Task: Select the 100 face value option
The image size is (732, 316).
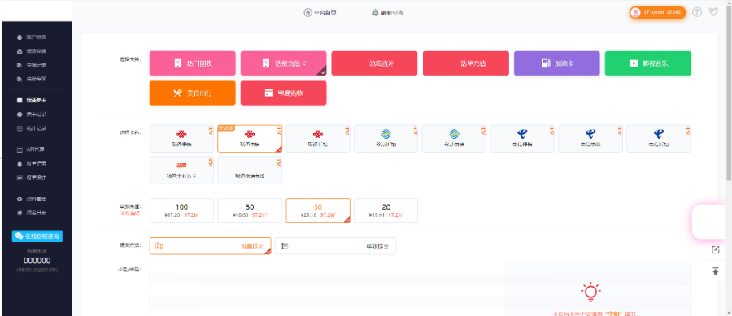Action: click(181, 210)
